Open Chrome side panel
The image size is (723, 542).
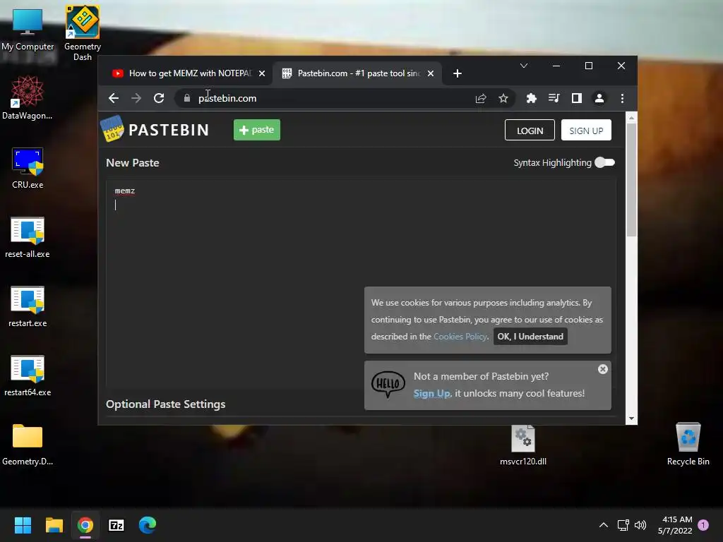[x=576, y=98]
